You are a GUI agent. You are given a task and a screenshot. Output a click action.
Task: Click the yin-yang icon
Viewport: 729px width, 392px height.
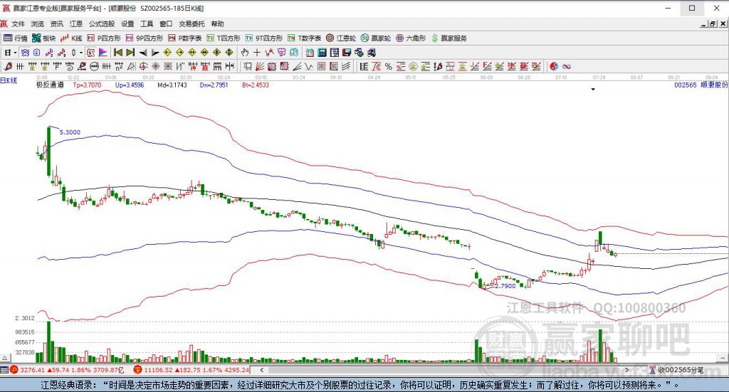(554, 66)
